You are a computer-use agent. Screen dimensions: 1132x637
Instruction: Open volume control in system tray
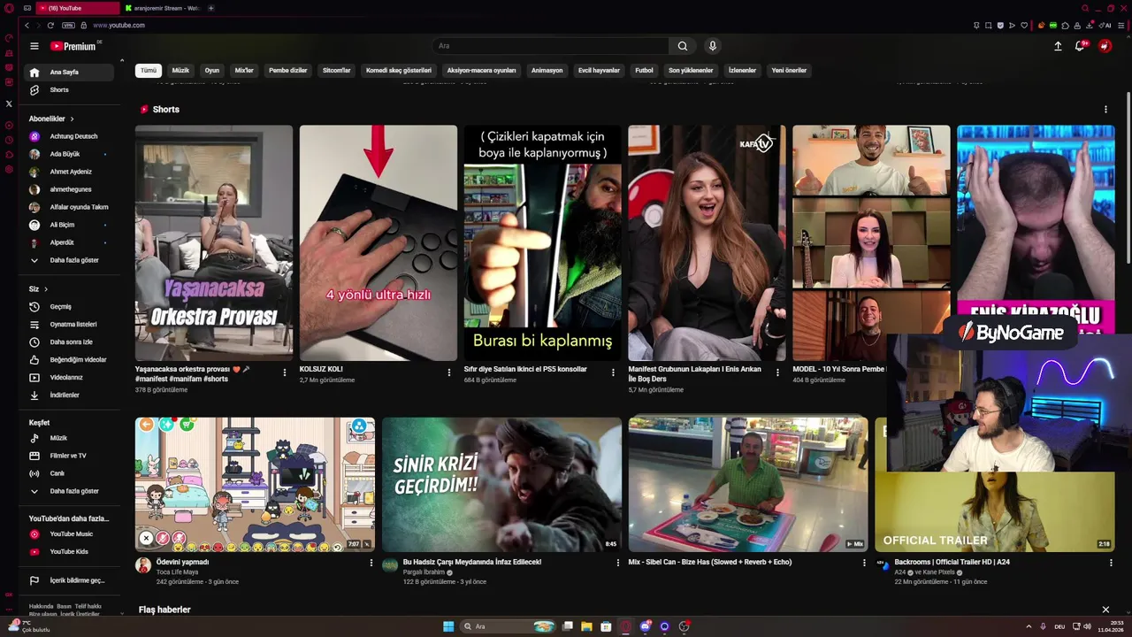1087,626
